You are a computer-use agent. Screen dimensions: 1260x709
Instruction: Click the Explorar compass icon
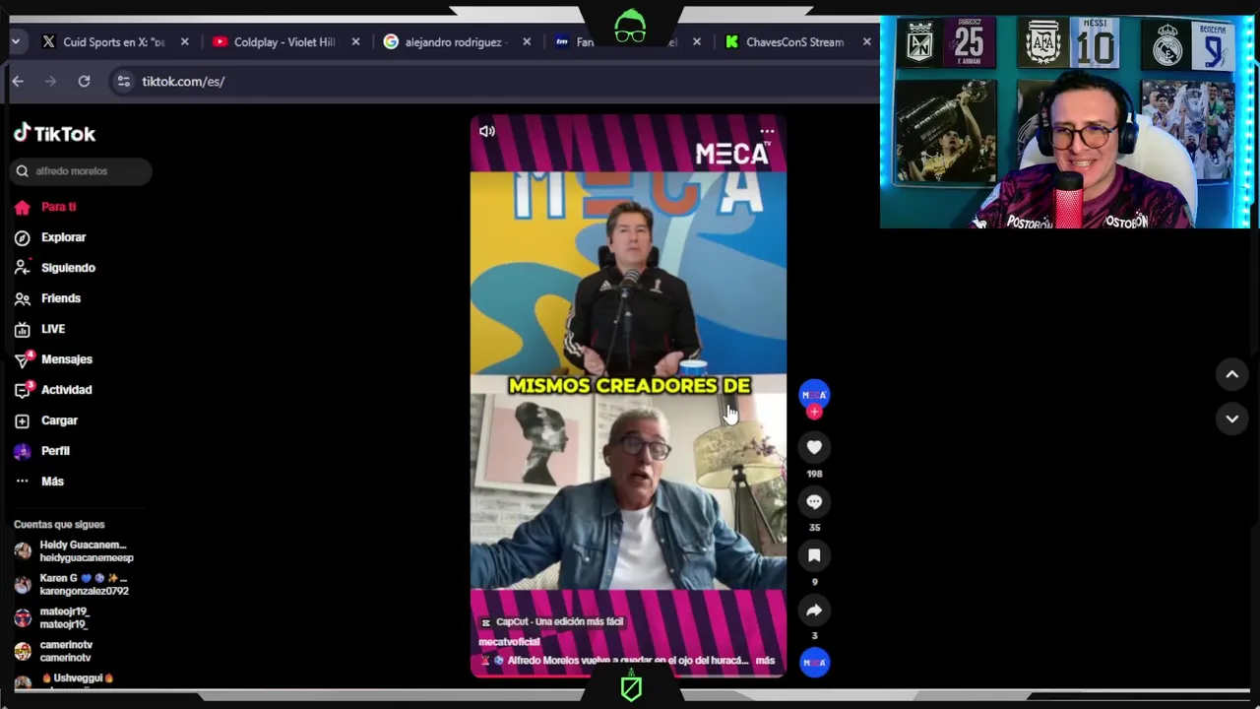pyautogui.click(x=23, y=237)
